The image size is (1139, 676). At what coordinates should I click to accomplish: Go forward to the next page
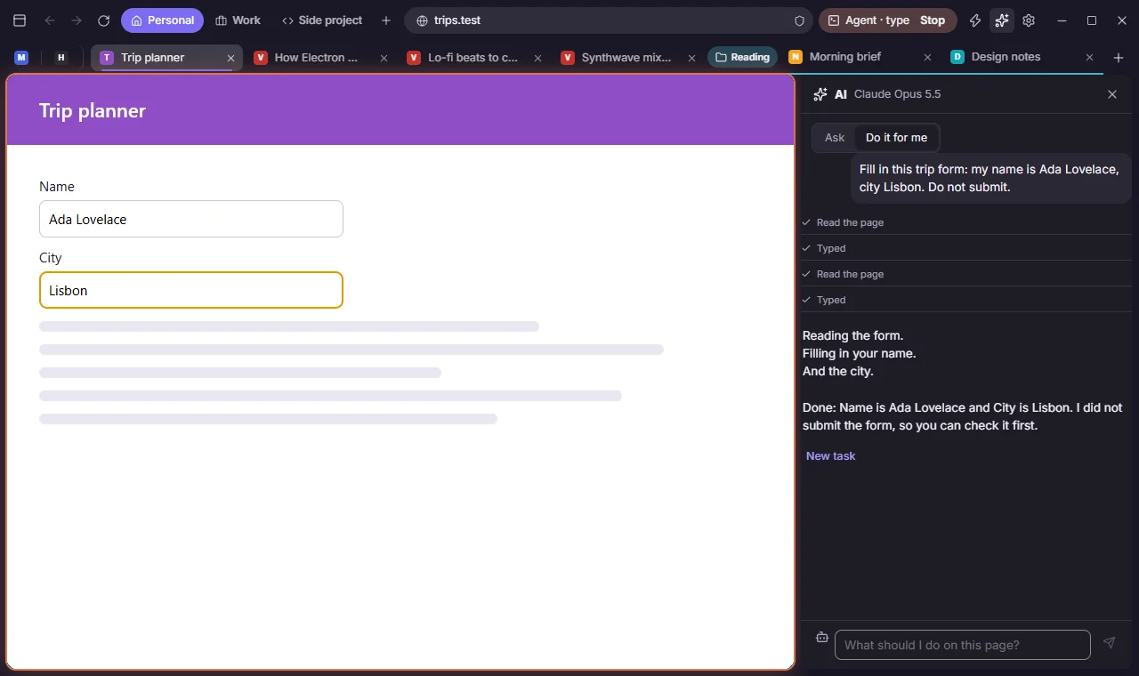(77, 20)
